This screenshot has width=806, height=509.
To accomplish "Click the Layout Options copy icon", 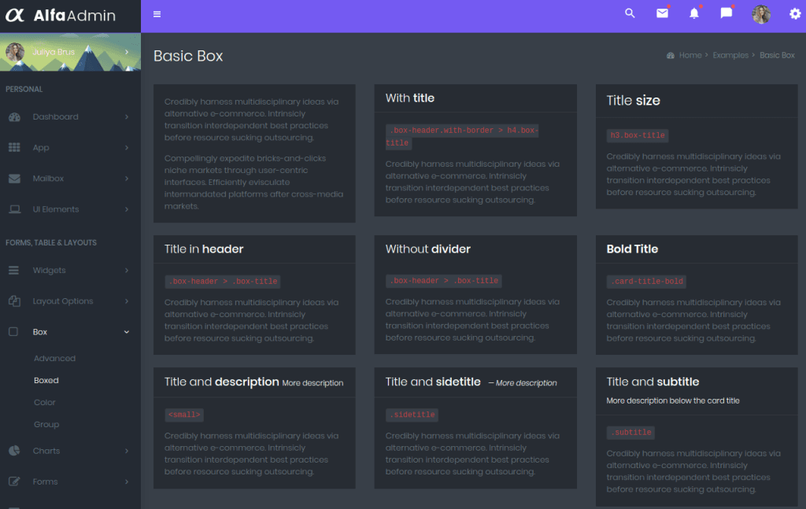I will coord(14,301).
